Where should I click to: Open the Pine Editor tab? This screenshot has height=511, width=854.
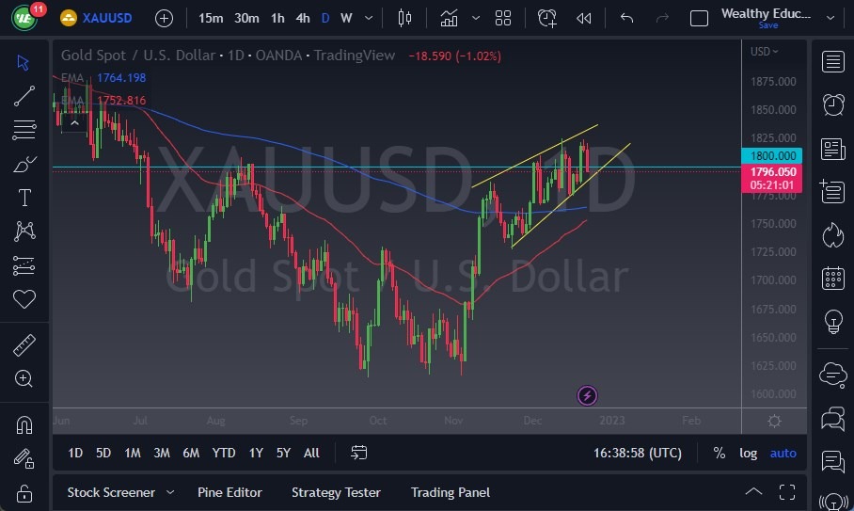(229, 492)
